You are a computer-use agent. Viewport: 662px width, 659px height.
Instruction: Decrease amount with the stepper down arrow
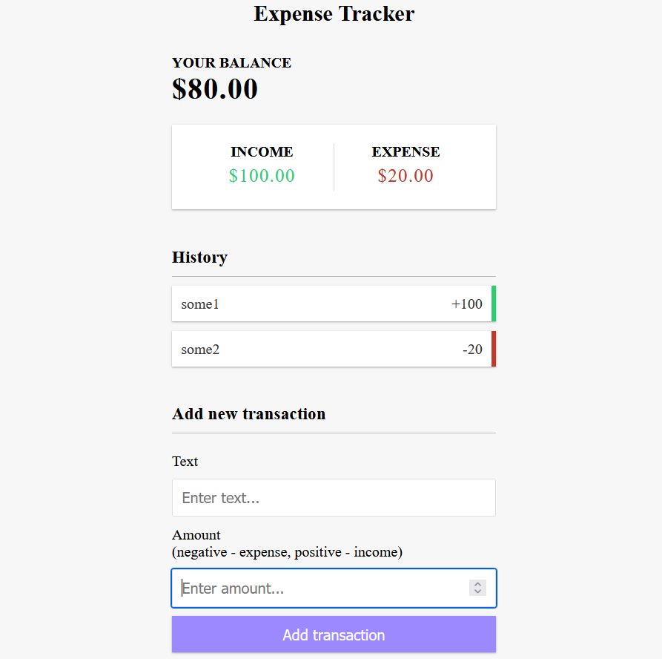pyautogui.click(x=477, y=591)
